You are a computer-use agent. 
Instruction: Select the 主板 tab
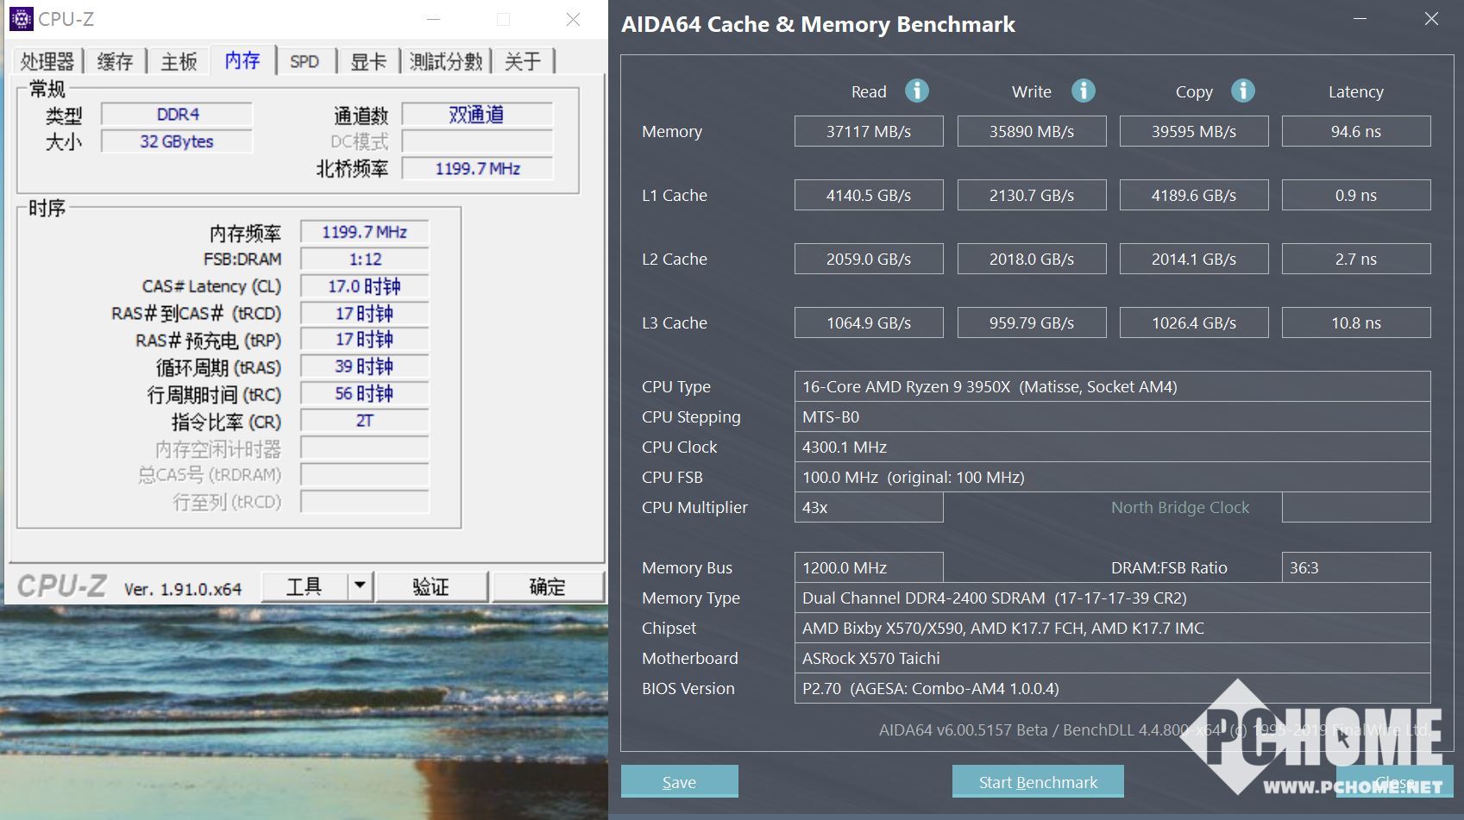[179, 61]
